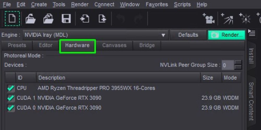The image size is (261, 130).
Task: Click the Description column header
Action: pyautogui.click(x=118, y=77)
